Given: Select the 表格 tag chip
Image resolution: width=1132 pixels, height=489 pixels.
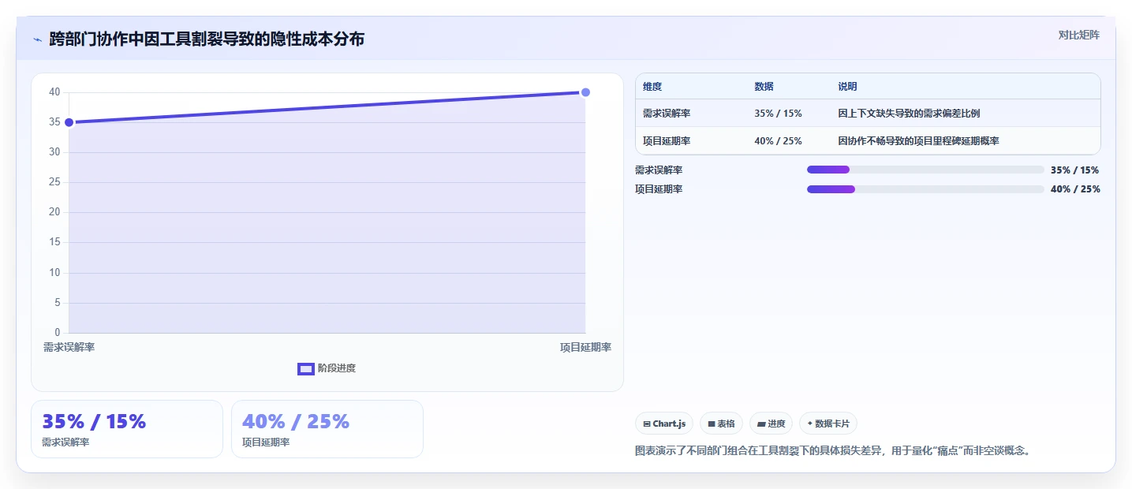Looking at the screenshot, I should (x=721, y=424).
